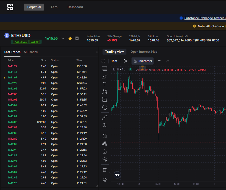Click the remove drawings trash icon
Image resolution: width=226 pixels, height=190 pixels.
click(x=105, y=170)
